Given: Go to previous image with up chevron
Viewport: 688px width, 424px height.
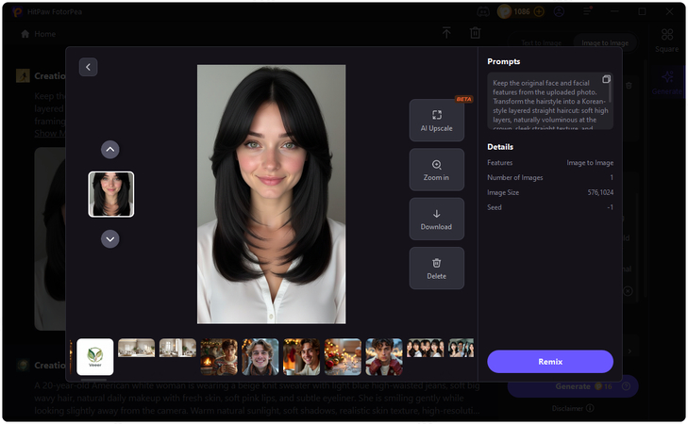Looking at the screenshot, I should pos(110,149).
